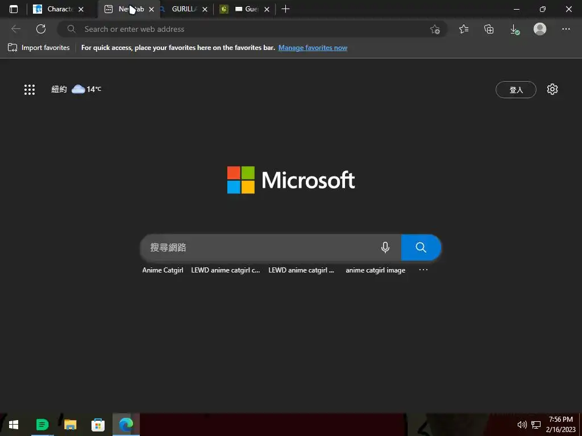The height and width of the screenshot is (436, 582).
Task: Close the New tab tab
Action: [151, 9]
